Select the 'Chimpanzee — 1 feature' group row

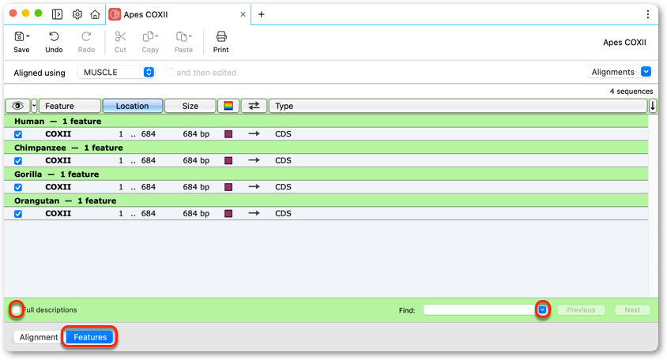(x=326, y=148)
